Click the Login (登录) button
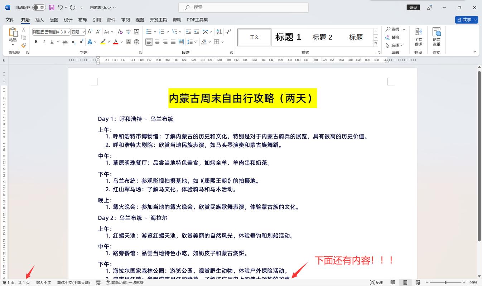The width and height of the screenshot is (482, 286). click(413, 7)
